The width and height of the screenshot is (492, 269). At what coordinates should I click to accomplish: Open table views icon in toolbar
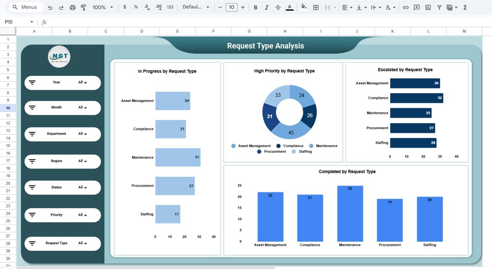(452, 7)
